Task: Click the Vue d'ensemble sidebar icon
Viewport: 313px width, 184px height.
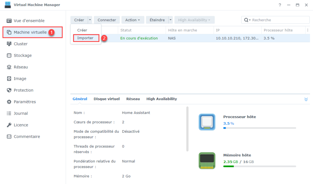Action: point(9,21)
